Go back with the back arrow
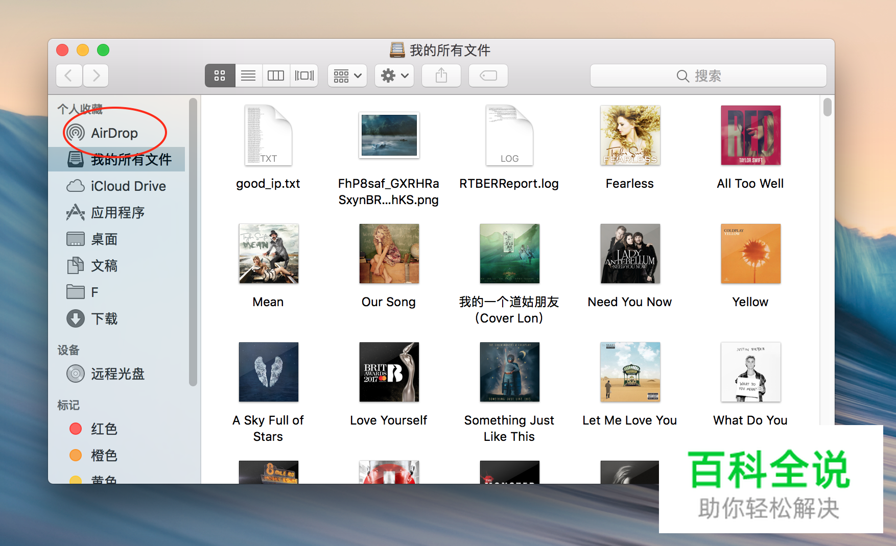Screen dimensions: 896x546 (x=69, y=76)
